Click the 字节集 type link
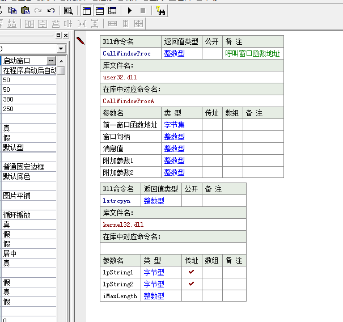This screenshot has width=343, height=322. point(175,125)
